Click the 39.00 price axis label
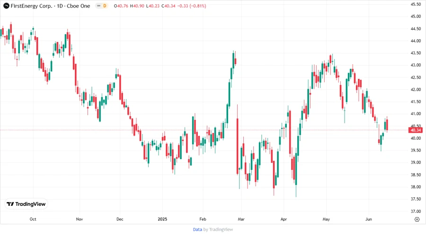The height and width of the screenshot is (235, 426). click(x=416, y=162)
